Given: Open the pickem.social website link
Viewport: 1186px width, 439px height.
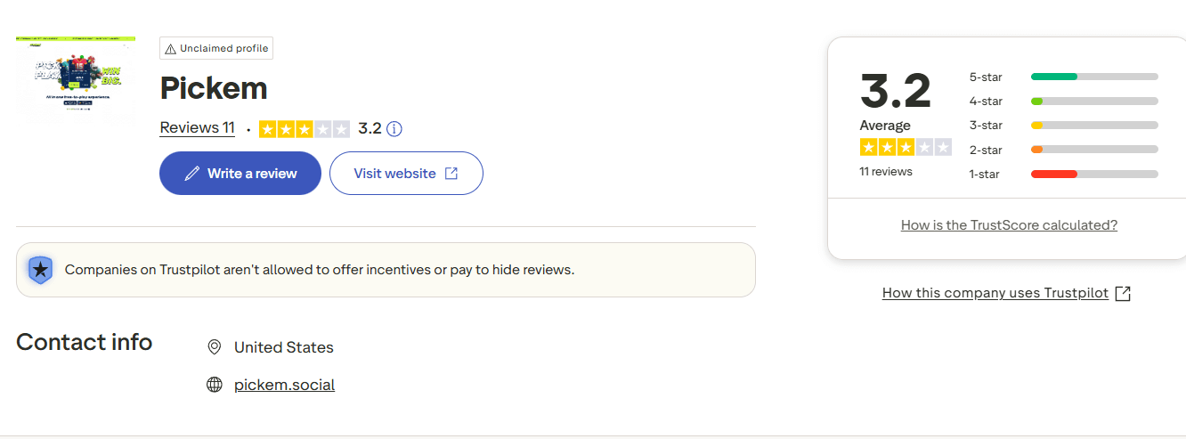Looking at the screenshot, I should [x=284, y=385].
